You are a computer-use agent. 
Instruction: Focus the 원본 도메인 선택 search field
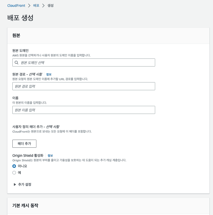[x=86, y=63]
